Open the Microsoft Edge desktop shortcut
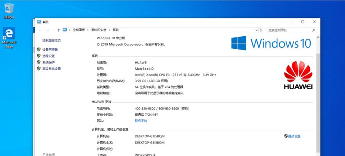Image resolution: width=345 pixels, height=156 pixels. coord(9,37)
